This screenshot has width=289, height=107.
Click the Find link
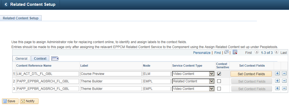[x=218, y=53]
